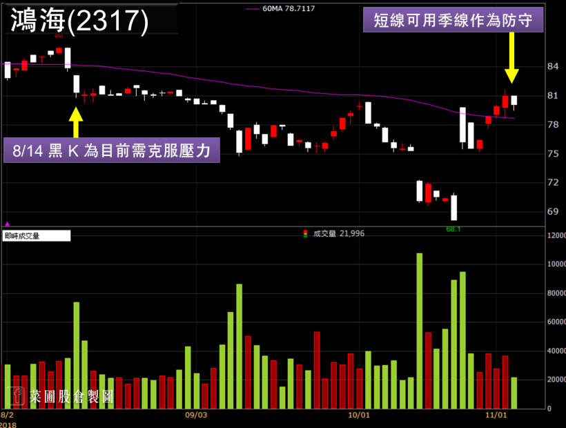Click the 84 price axis label
The height and width of the screenshot is (428, 566).
click(553, 66)
